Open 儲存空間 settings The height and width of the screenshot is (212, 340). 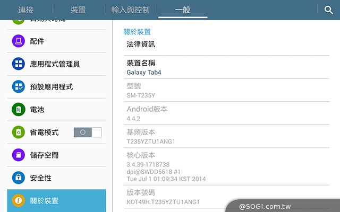click(57, 155)
